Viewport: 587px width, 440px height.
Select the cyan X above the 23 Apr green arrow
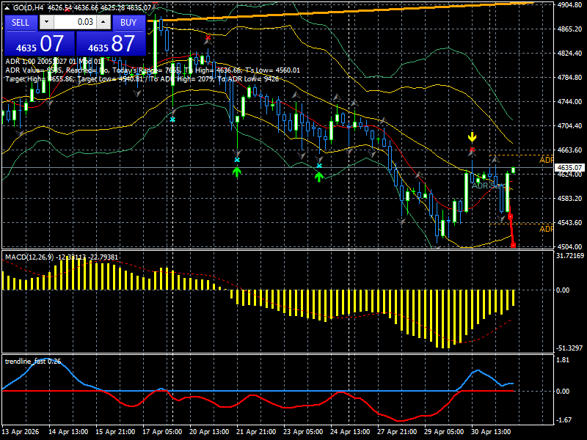tap(319, 166)
